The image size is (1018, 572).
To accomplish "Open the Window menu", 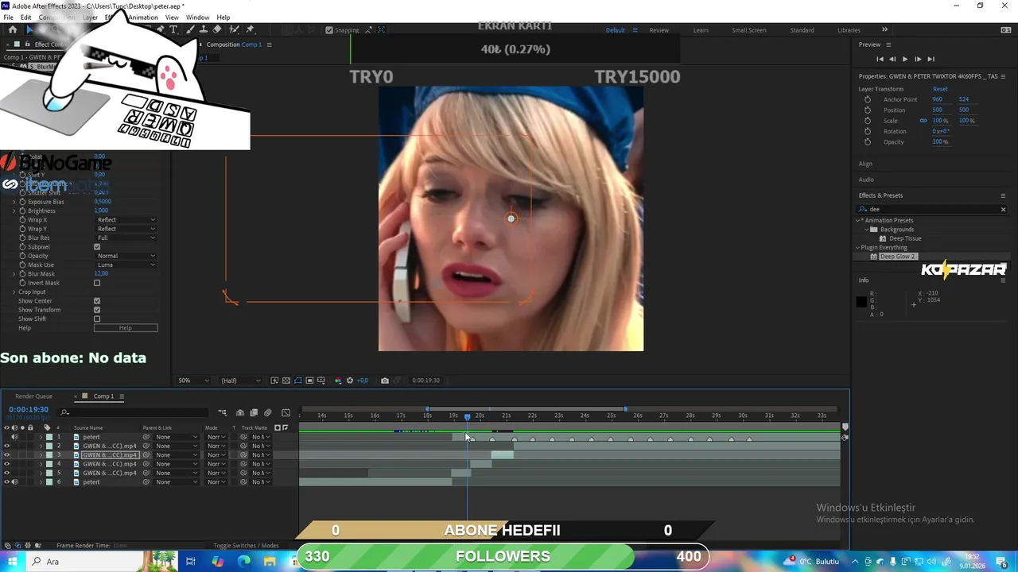I will coord(197,17).
